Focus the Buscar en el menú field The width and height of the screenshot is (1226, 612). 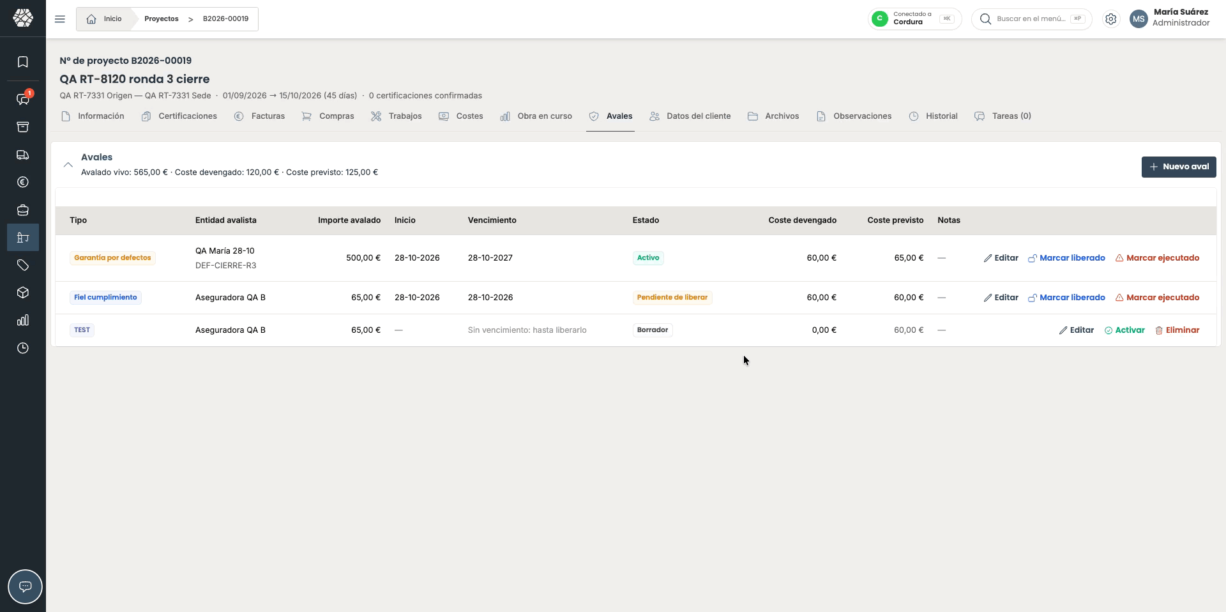point(1031,19)
